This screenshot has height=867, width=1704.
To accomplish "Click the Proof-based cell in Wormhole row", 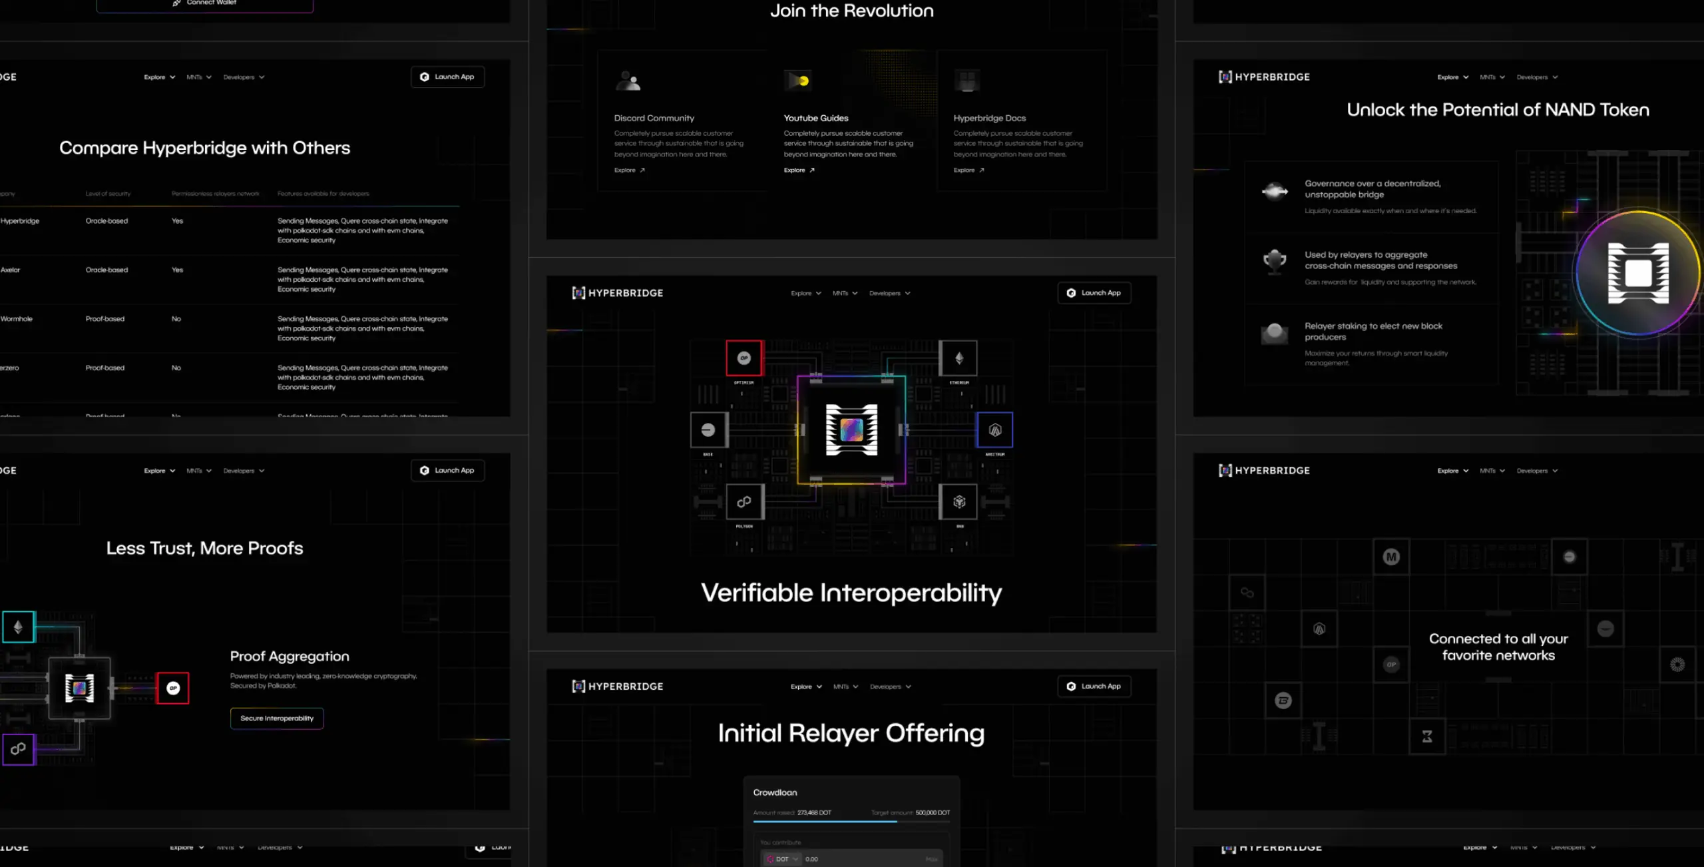I will coord(105,319).
